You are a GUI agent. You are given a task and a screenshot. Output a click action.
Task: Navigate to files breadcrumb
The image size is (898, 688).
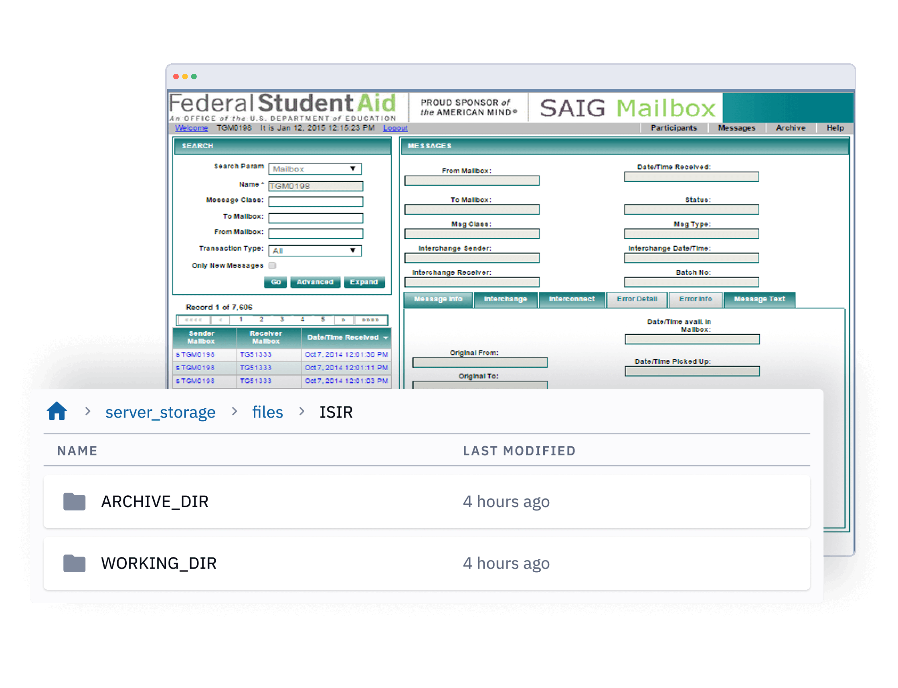267,412
